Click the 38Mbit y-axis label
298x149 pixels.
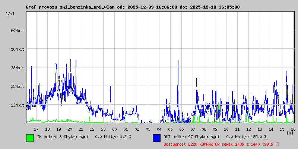pyautogui.click(x=18, y=68)
